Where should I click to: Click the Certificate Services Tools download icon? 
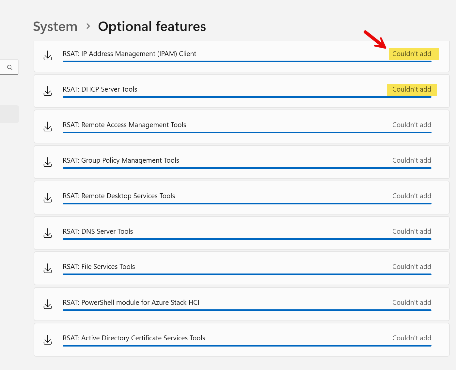click(48, 340)
